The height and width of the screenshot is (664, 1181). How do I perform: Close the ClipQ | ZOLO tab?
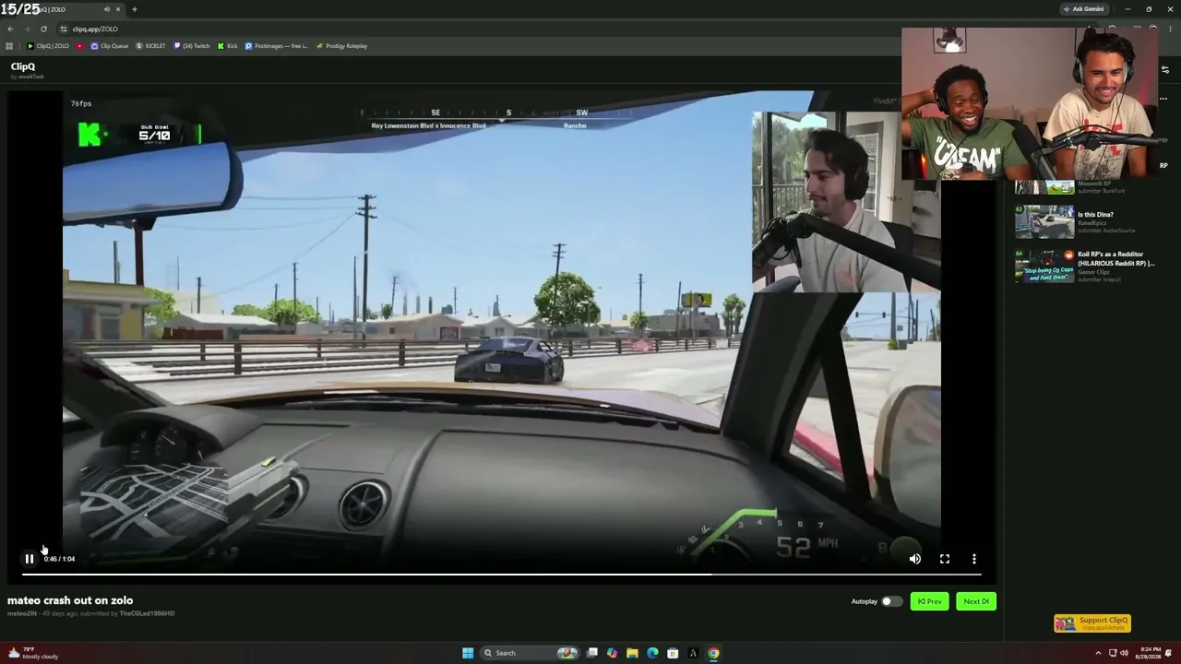point(118,9)
